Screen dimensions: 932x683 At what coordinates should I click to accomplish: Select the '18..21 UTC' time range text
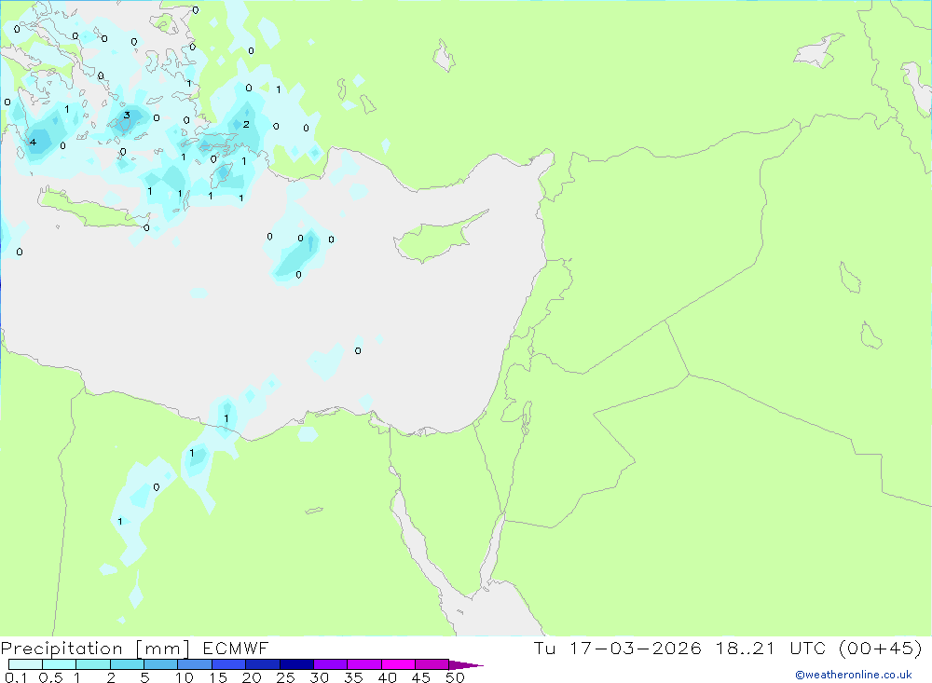(x=771, y=648)
